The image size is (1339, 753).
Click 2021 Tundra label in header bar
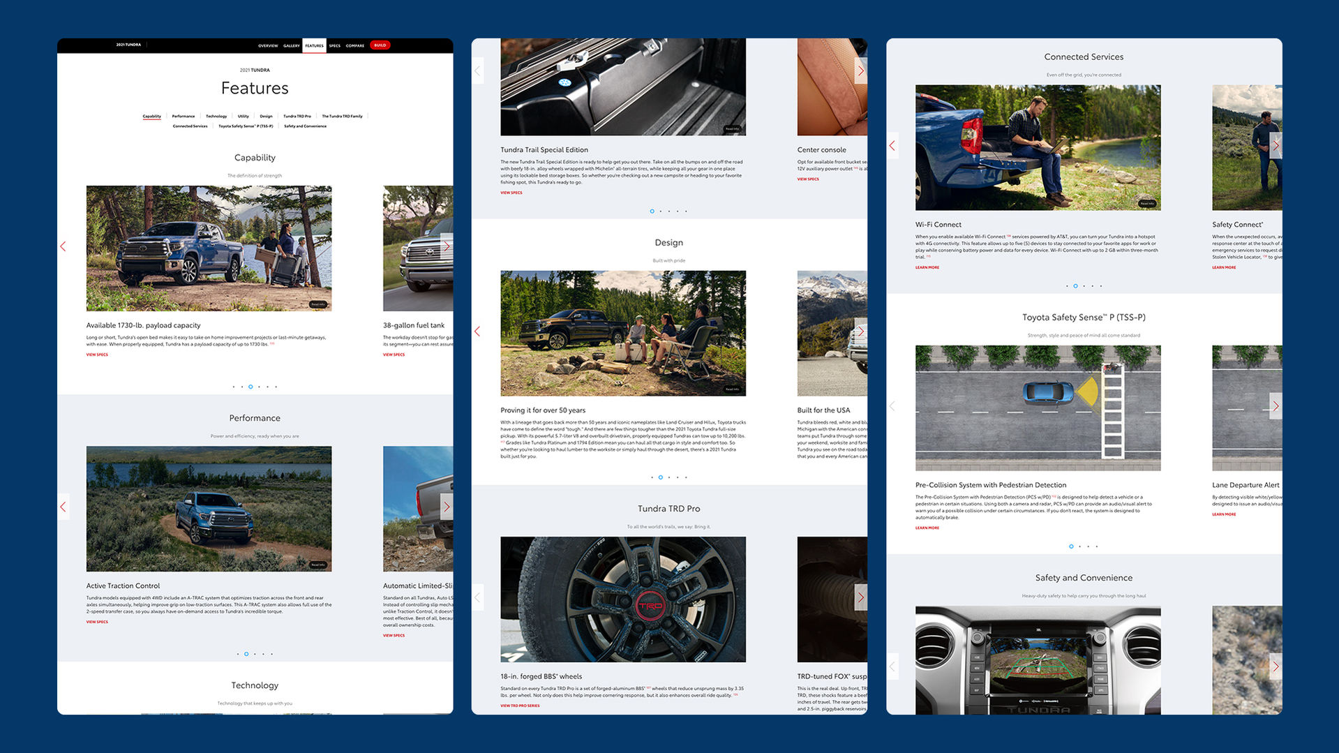point(128,45)
